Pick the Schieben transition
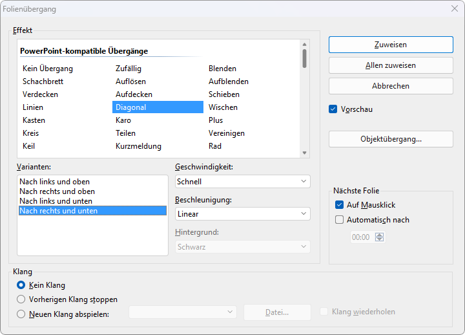 tap(224, 94)
